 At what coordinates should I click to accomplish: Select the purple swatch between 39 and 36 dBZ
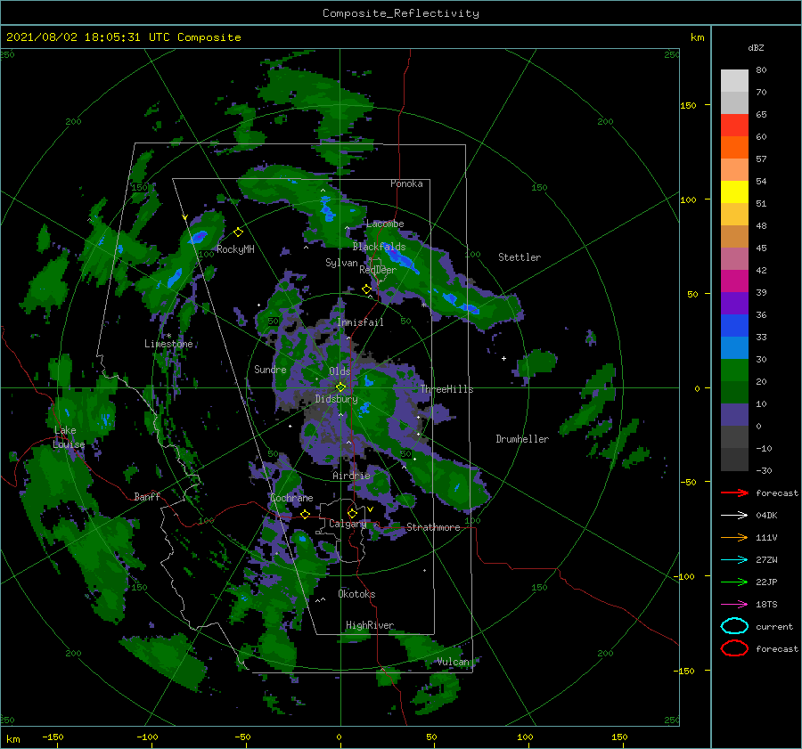click(734, 304)
